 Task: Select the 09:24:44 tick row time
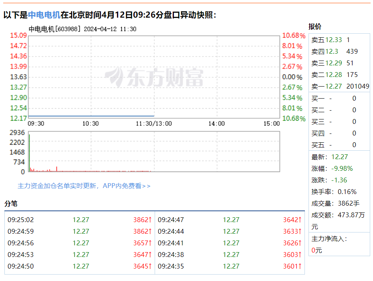171,232
